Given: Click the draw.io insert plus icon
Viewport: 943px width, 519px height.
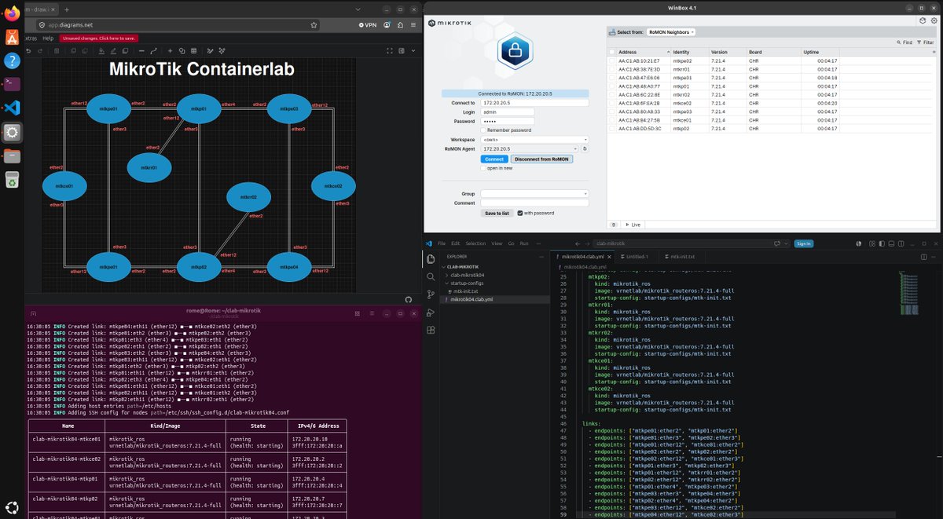Looking at the screenshot, I should pos(170,51).
